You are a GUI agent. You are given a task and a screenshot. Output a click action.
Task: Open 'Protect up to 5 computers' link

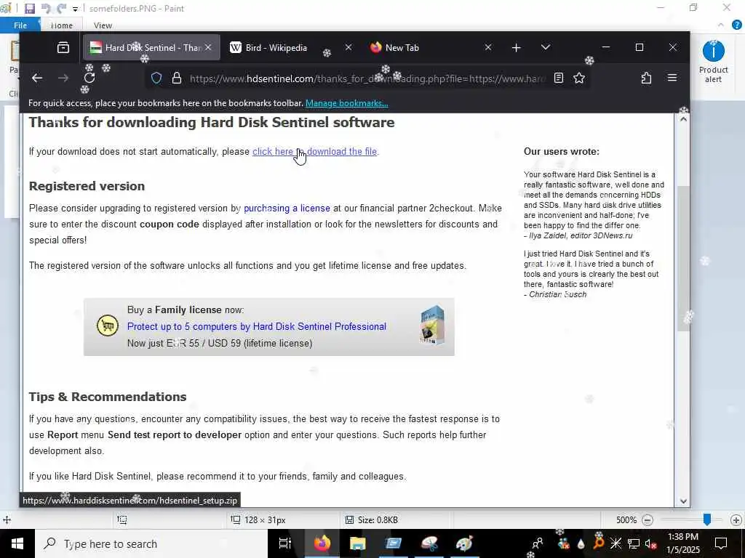257,326
